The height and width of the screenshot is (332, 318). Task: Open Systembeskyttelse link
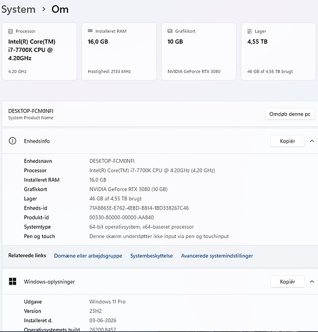pos(151,256)
